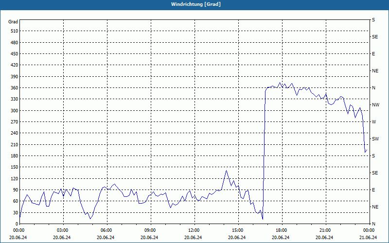Select the NE compass label at 30 degrees

tap(375, 207)
